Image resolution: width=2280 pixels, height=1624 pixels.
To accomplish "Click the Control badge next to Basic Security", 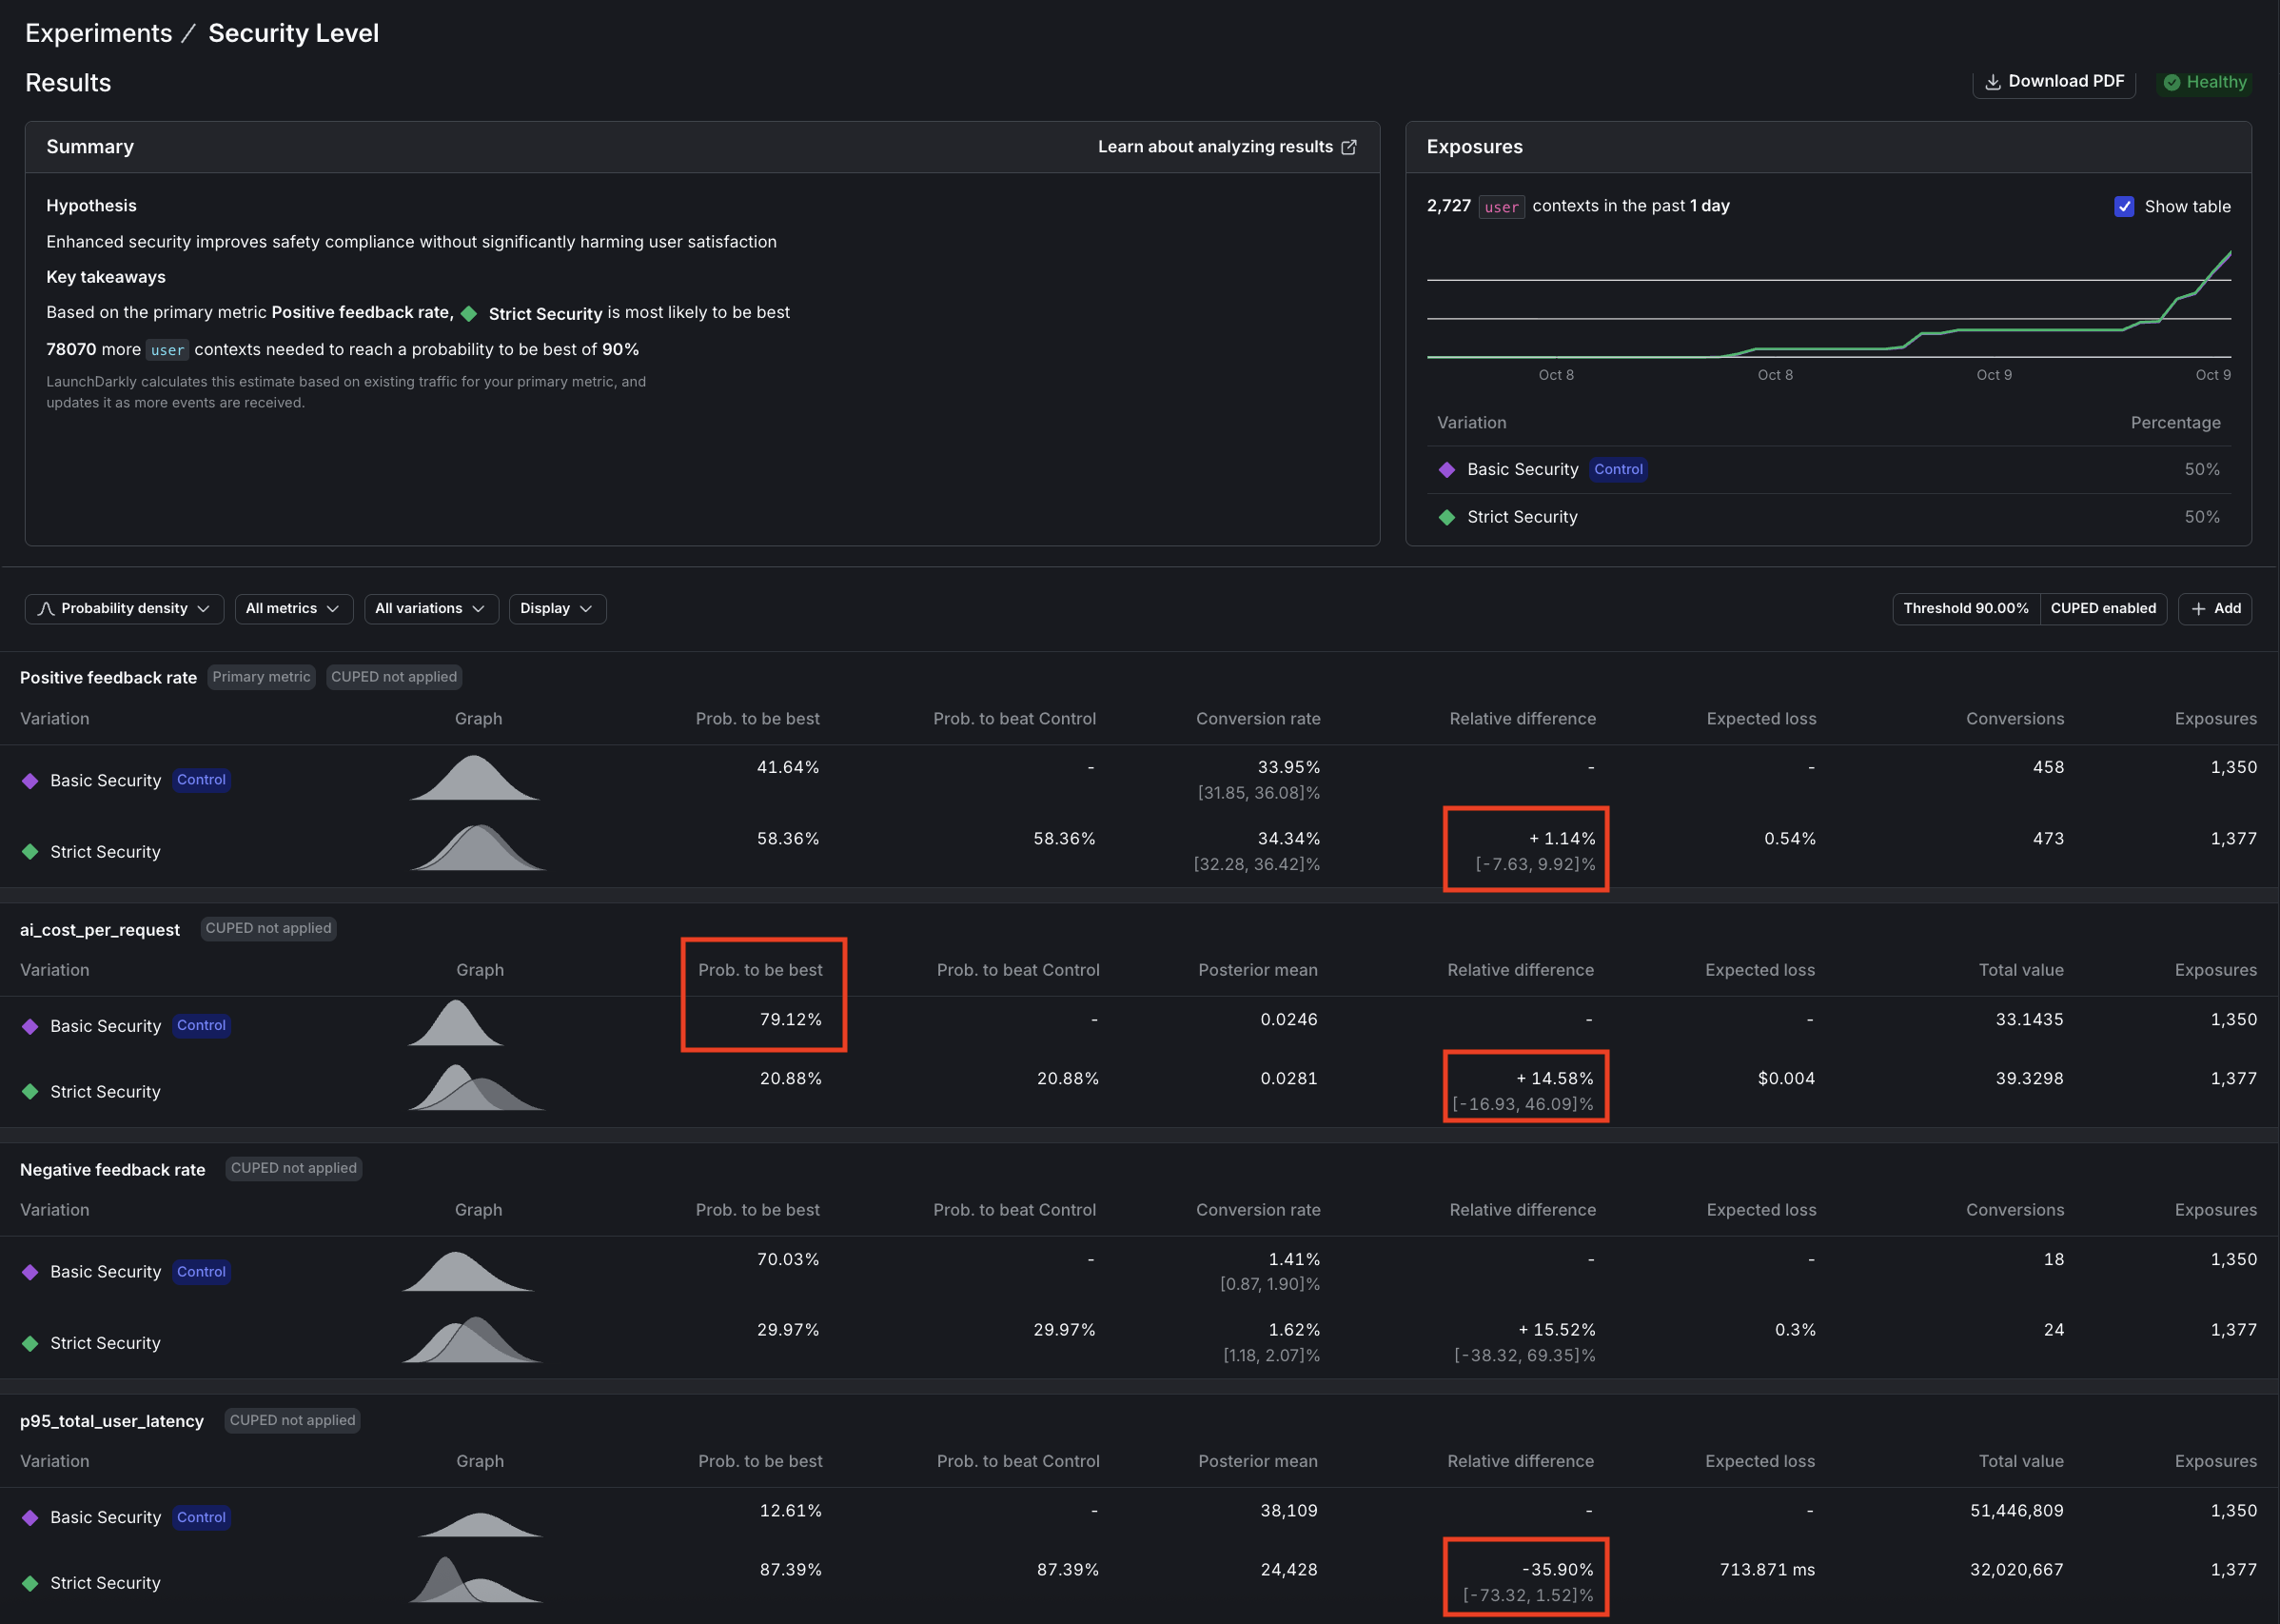I will pos(201,780).
